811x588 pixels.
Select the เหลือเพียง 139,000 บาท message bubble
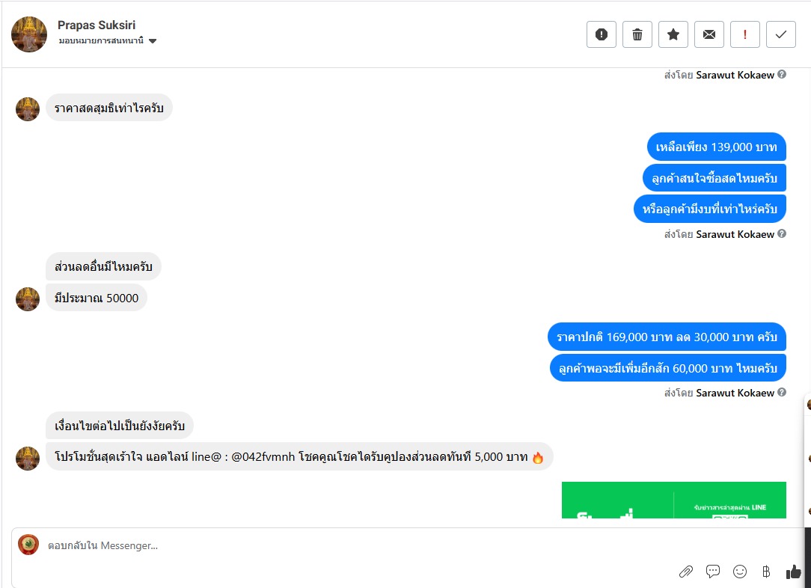(x=716, y=147)
